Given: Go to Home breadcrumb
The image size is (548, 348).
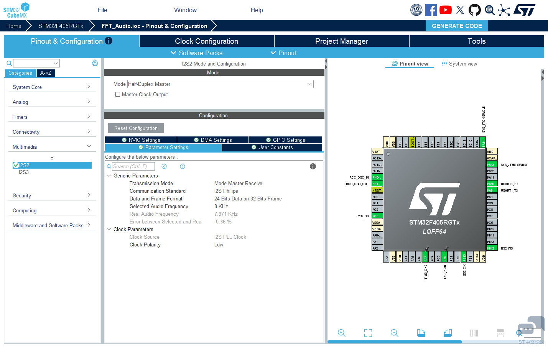Looking at the screenshot, I should coord(14,26).
